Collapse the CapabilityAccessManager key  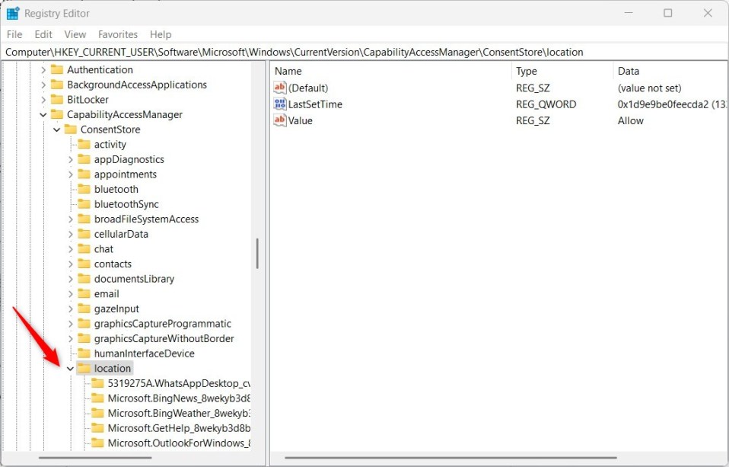tap(43, 114)
